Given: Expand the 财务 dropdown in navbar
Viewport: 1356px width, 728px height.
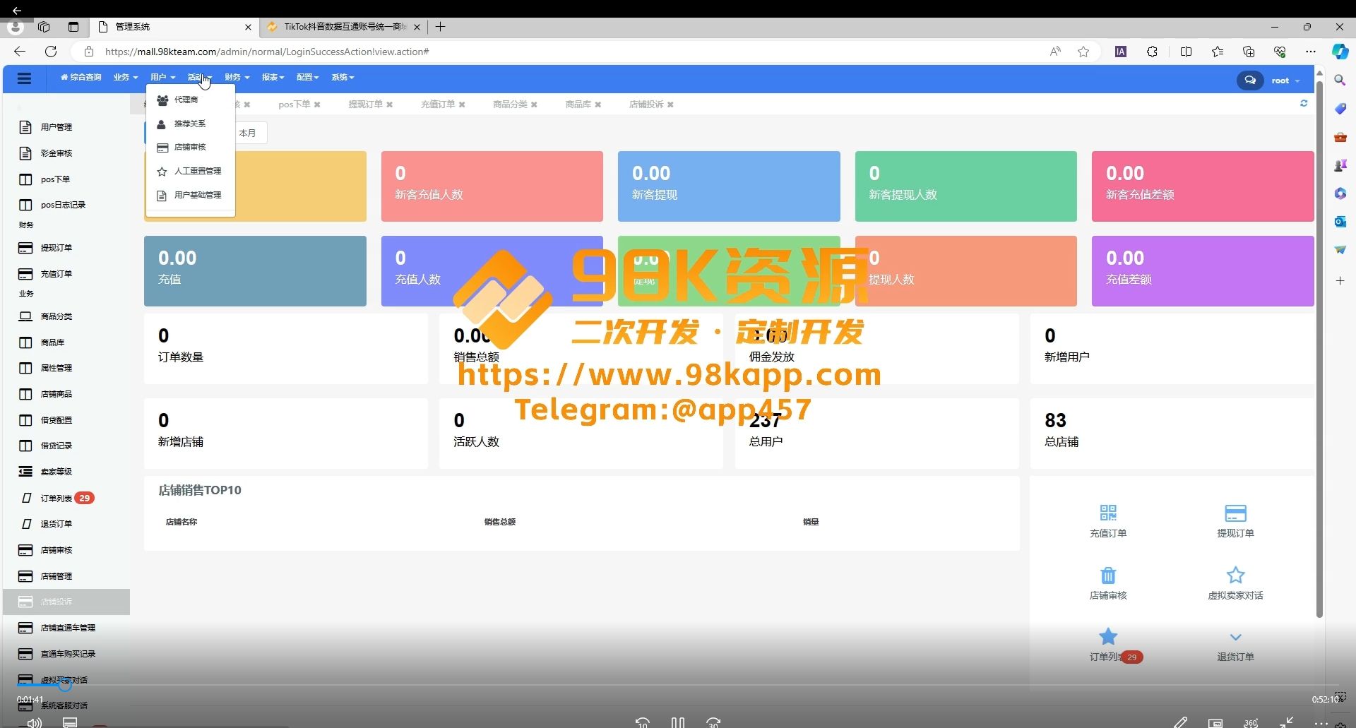Looking at the screenshot, I should 237,78.
